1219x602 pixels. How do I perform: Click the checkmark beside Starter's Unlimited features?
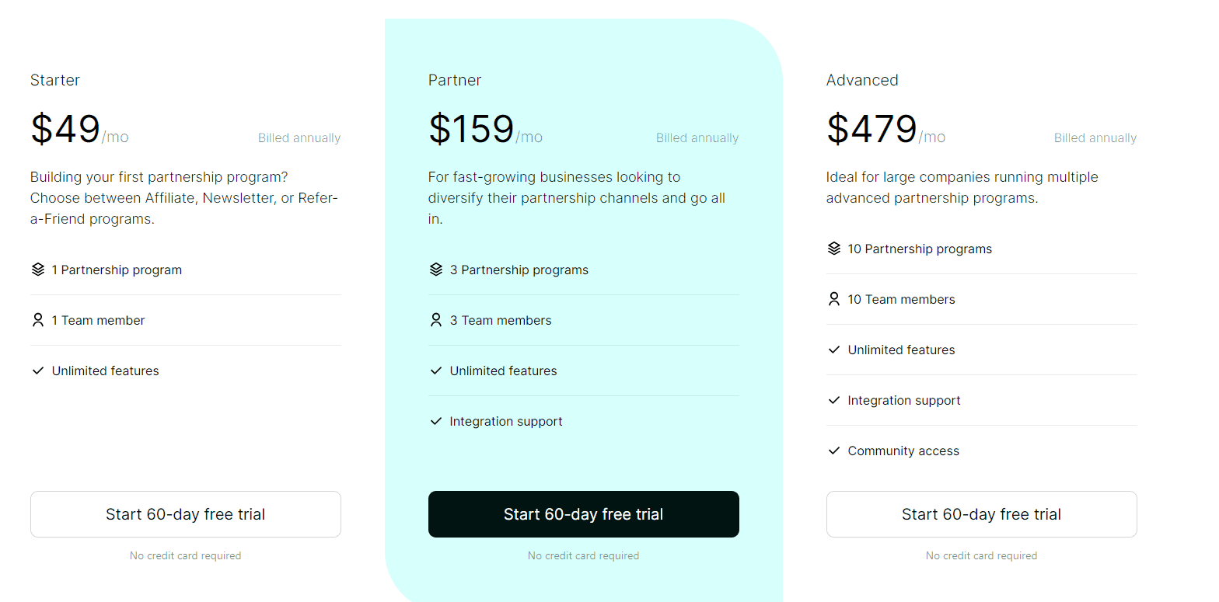(37, 371)
